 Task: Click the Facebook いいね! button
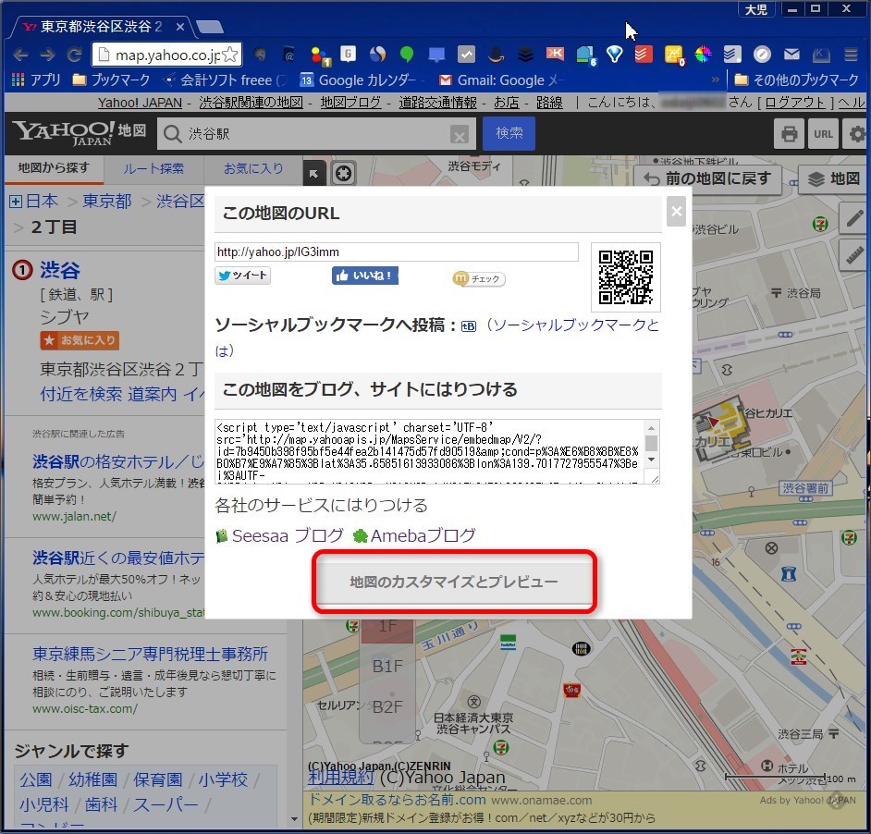[x=365, y=276]
